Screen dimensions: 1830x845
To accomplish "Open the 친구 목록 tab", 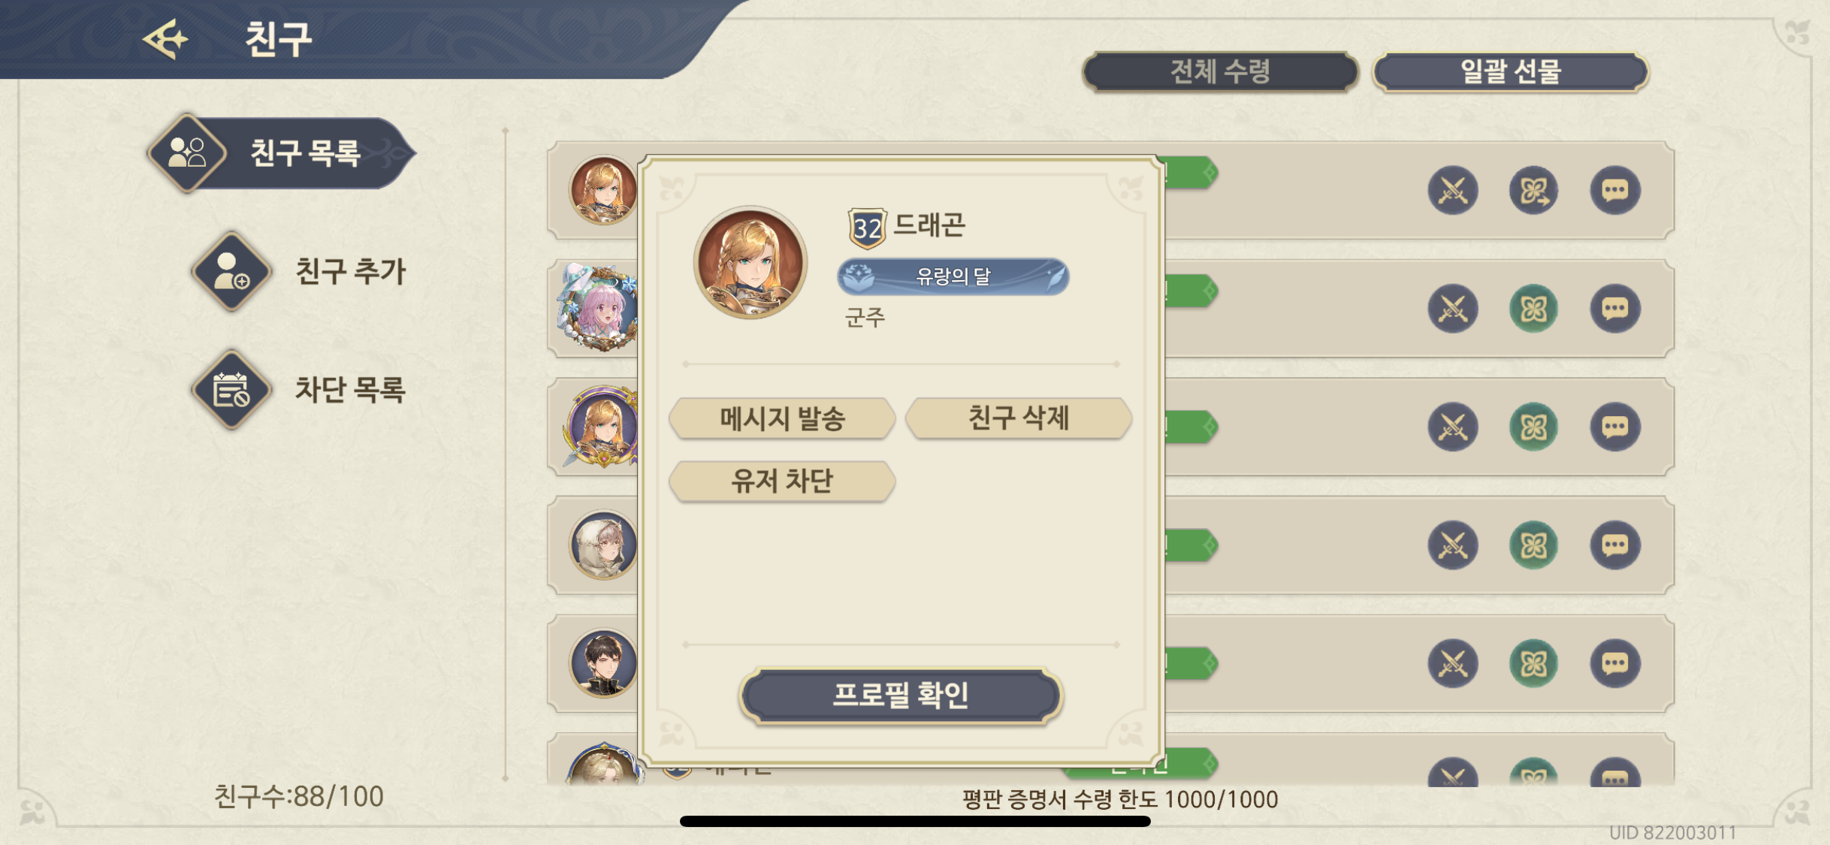I will click(281, 153).
